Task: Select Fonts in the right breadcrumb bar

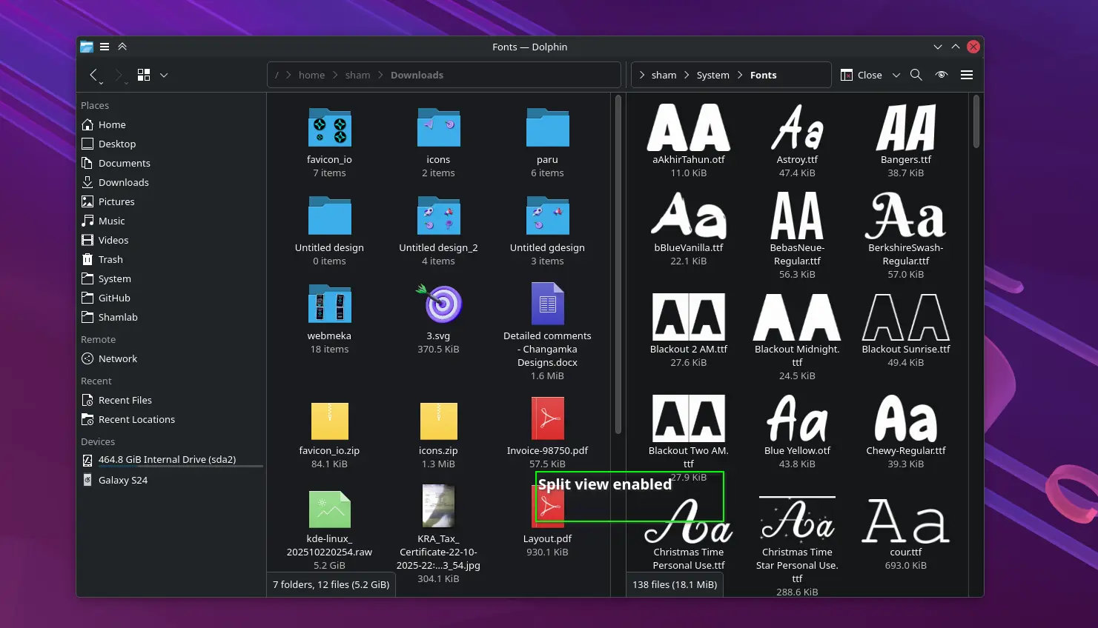Action: (x=763, y=75)
